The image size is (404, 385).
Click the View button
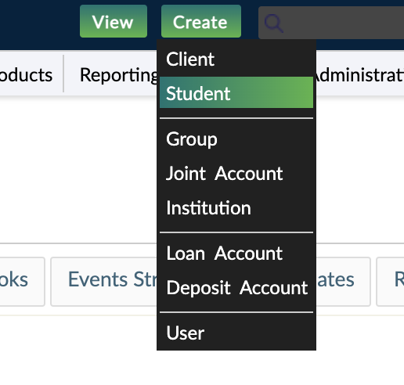114,21
